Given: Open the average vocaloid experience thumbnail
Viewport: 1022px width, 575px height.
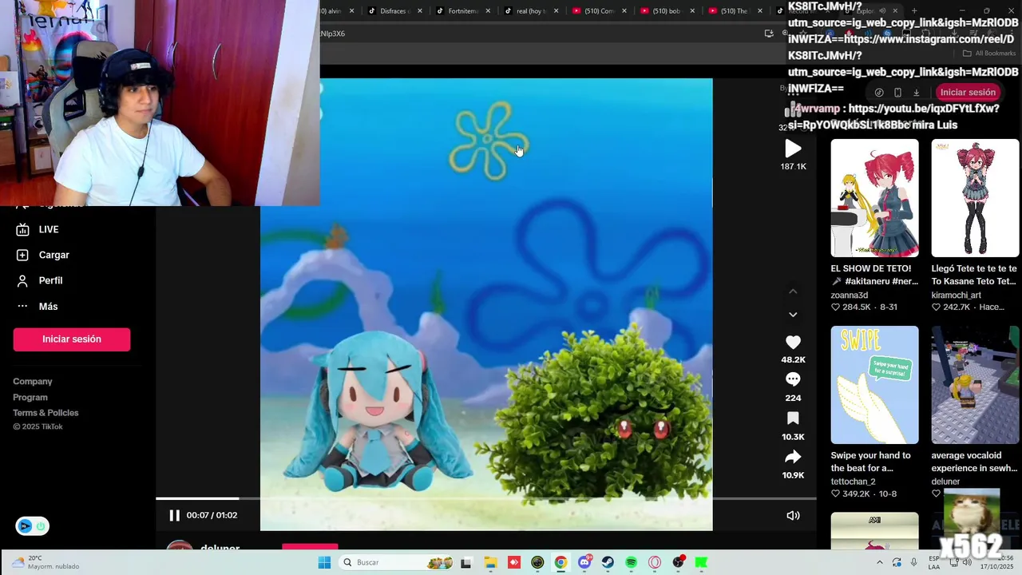Looking at the screenshot, I should click(x=975, y=385).
